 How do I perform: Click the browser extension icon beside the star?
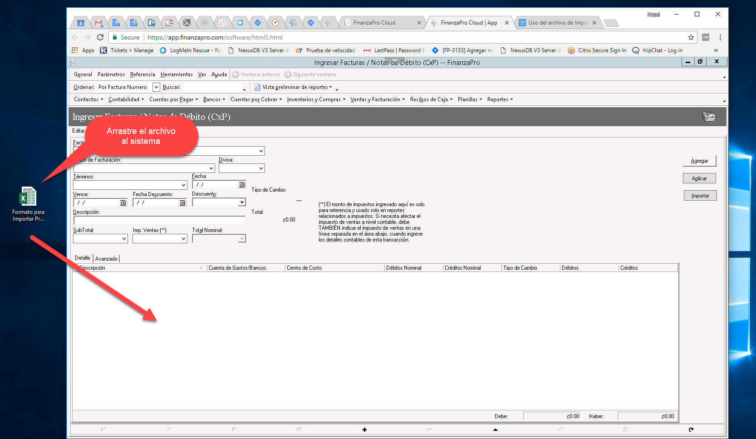pos(706,37)
